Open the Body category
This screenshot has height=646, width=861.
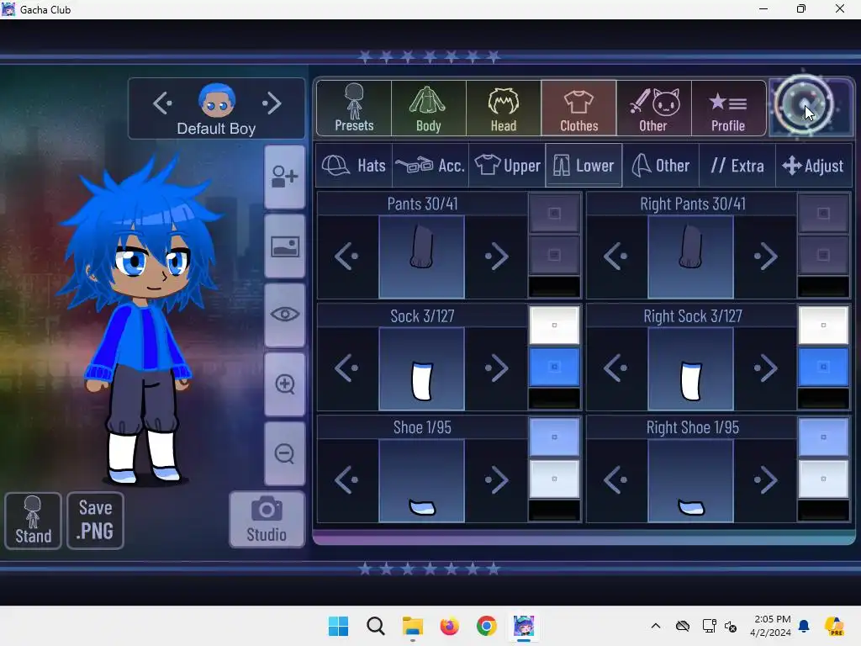pos(429,109)
